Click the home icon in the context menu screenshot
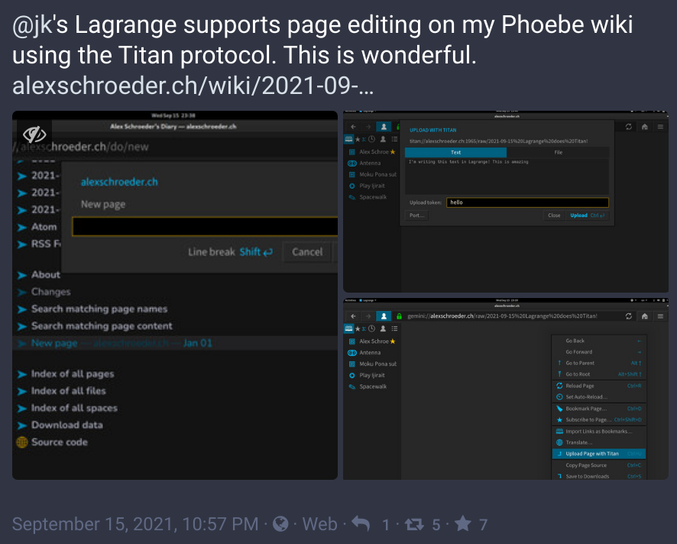The height and width of the screenshot is (544, 677). 645,316
